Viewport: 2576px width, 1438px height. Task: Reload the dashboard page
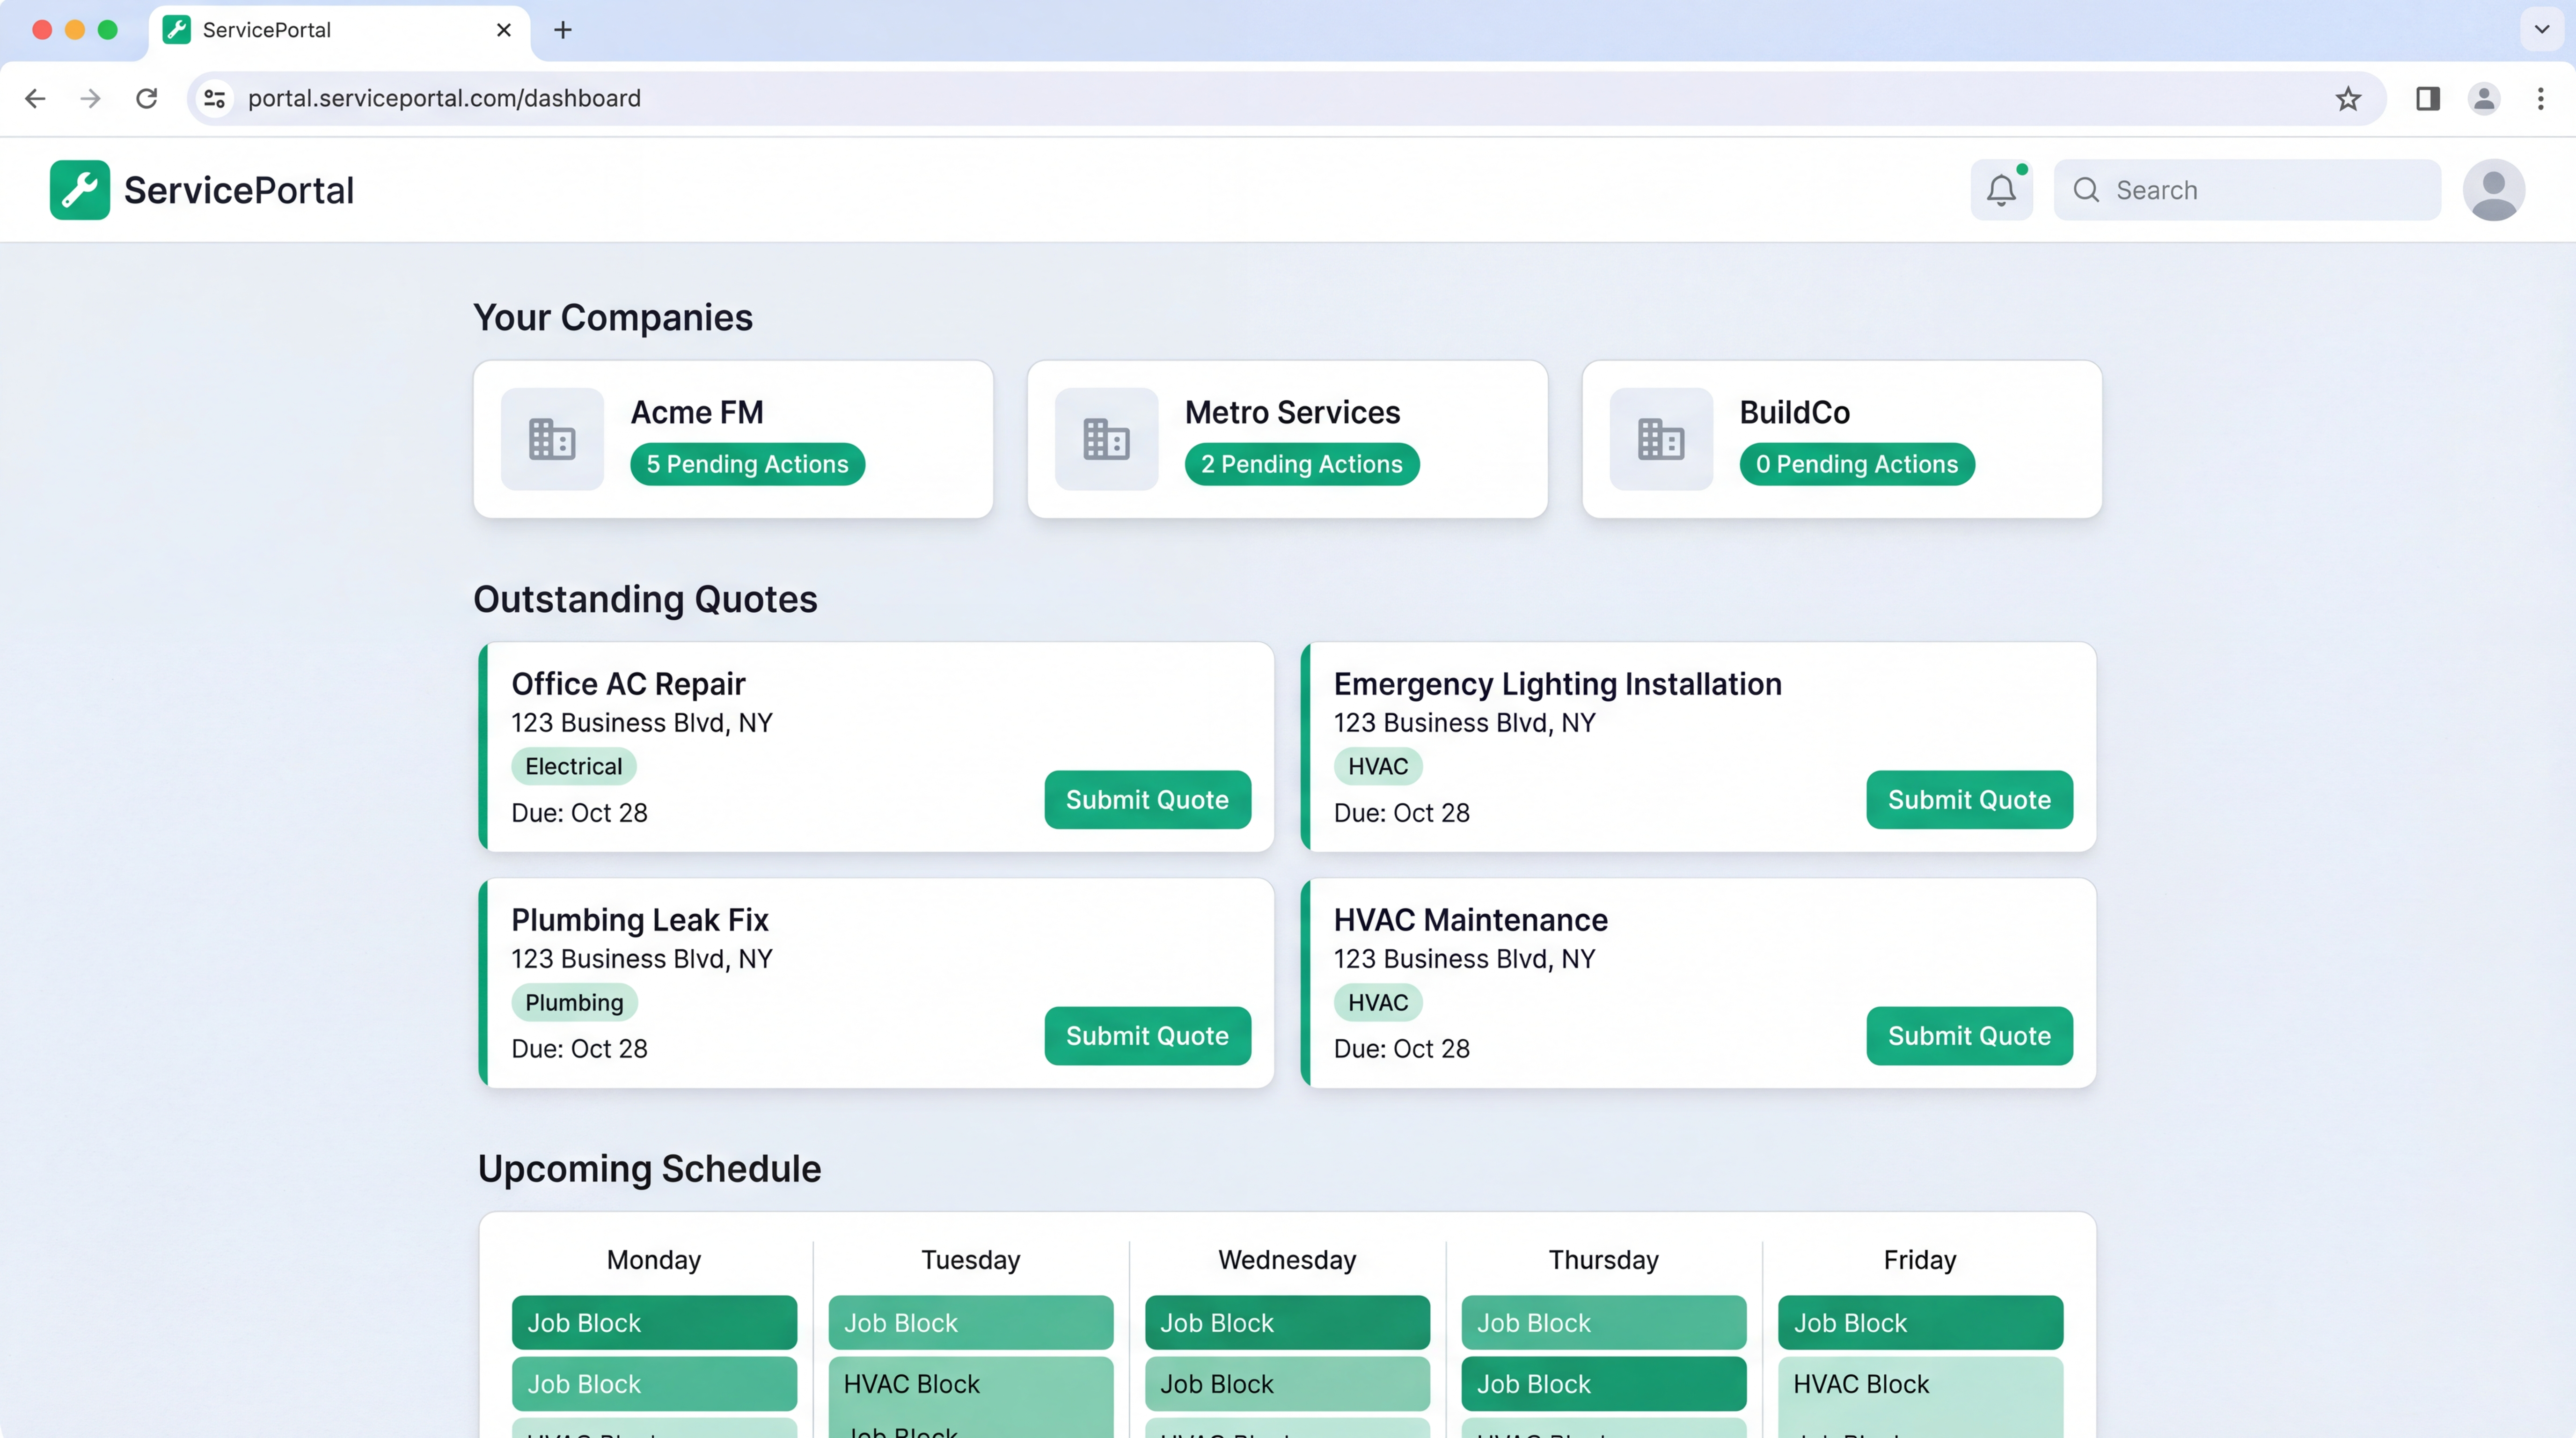tap(147, 98)
